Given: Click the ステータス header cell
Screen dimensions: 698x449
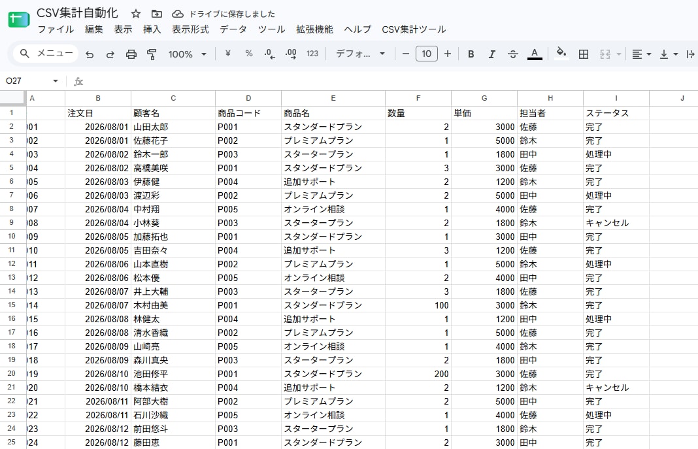Looking at the screenshot, I should (616, 113).
